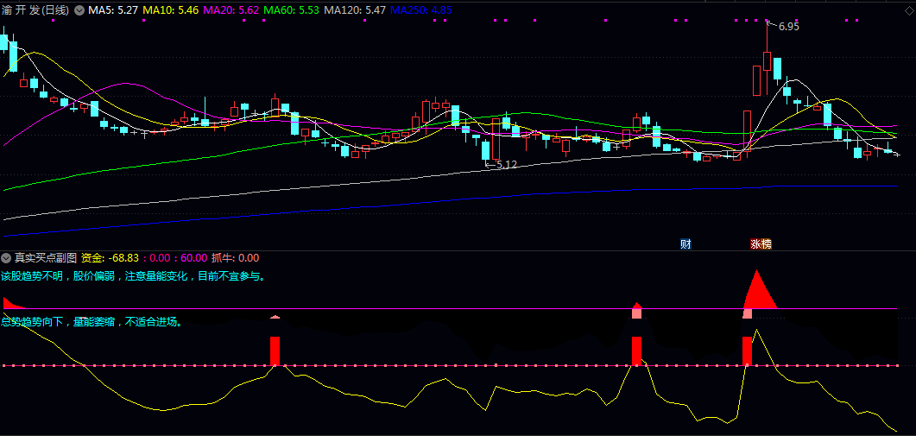Click the tall red candle below 6.95
The height and width of the screenshot is (436, 916).
767,60
